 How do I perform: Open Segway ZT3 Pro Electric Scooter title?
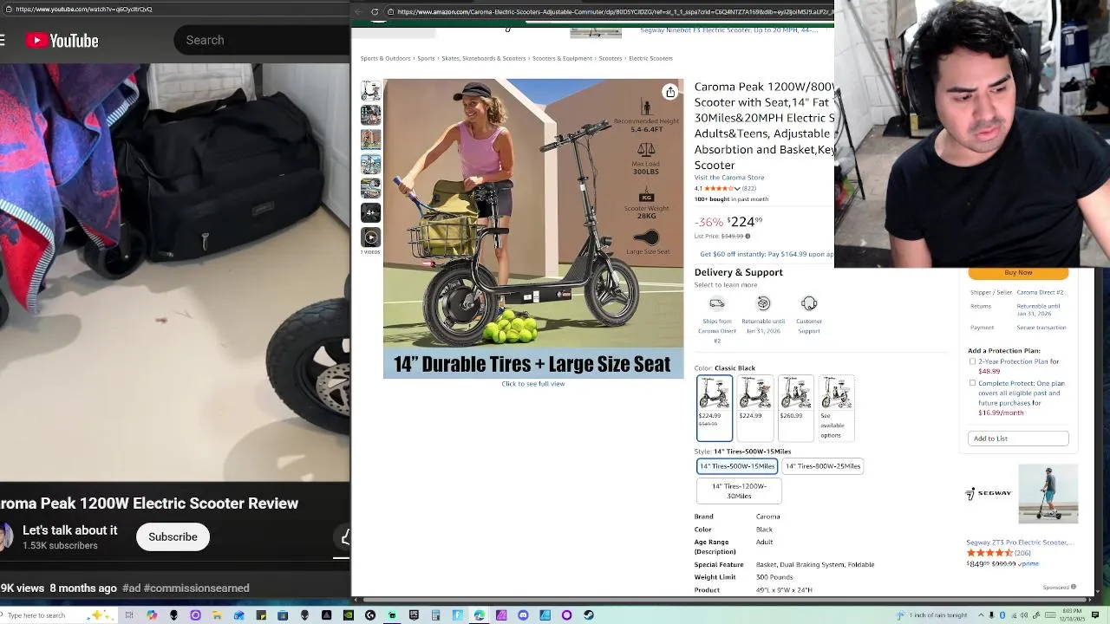1020,543
